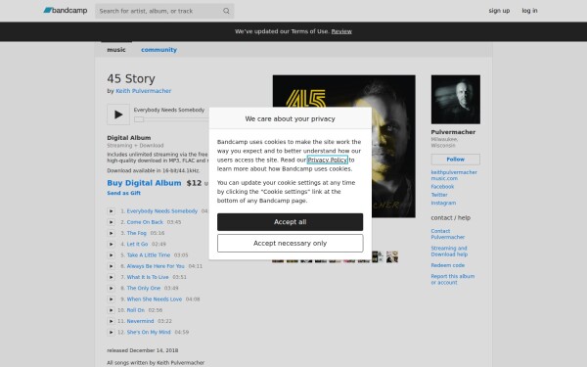Click the Bandcamp logo
The image size is (587, 367).
[x=66, y=11]
